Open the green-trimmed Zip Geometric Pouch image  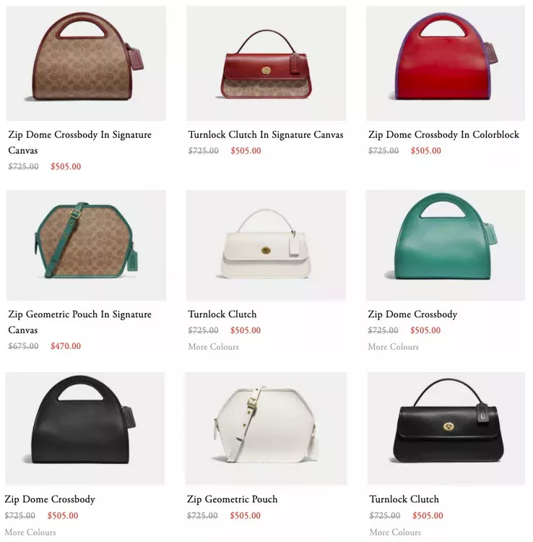(x=86, y=245)
